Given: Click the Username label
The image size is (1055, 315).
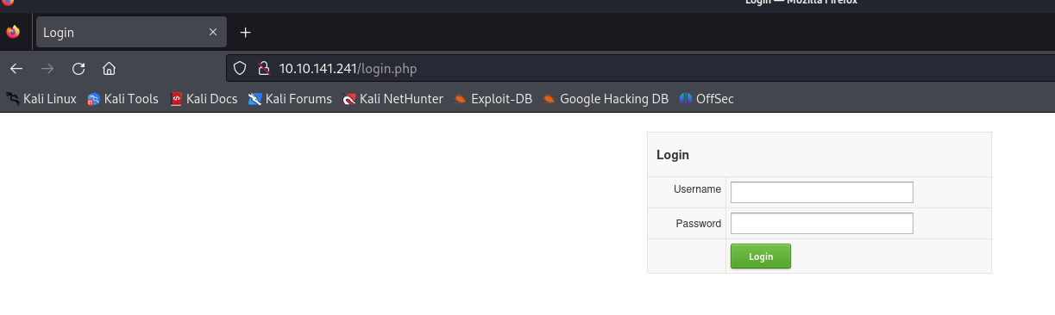Looking at the screenshot, I should click(x=697, y=189).
